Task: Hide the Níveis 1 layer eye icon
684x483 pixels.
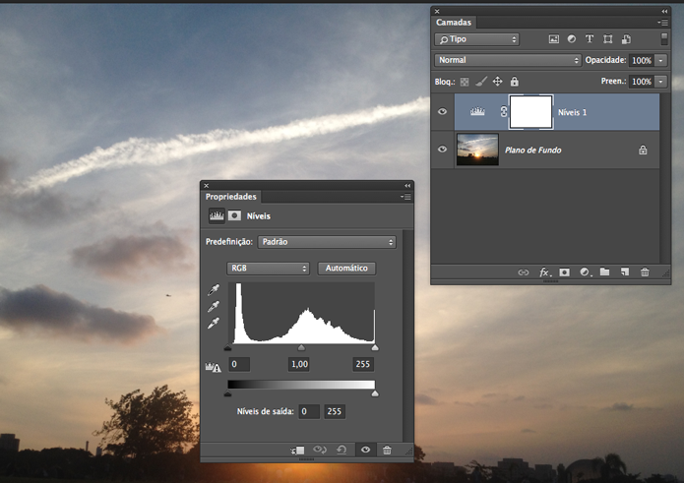Action: point(442,111)
